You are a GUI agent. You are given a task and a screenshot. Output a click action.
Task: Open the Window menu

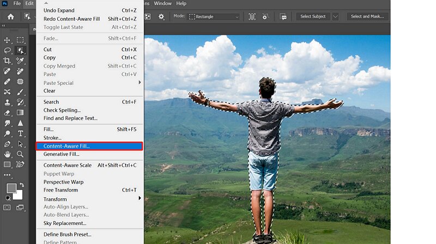[x=162, y=3]
